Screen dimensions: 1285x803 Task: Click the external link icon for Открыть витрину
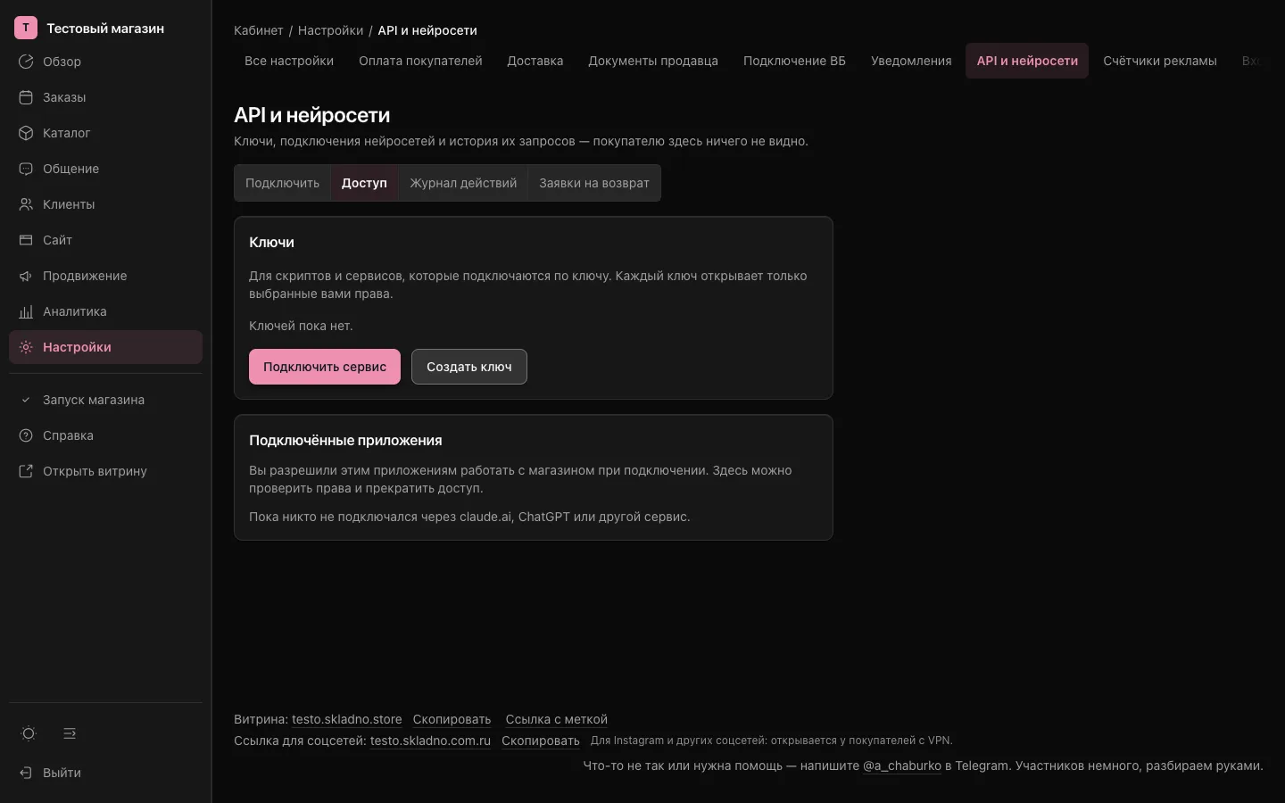[x=26, y=471]
